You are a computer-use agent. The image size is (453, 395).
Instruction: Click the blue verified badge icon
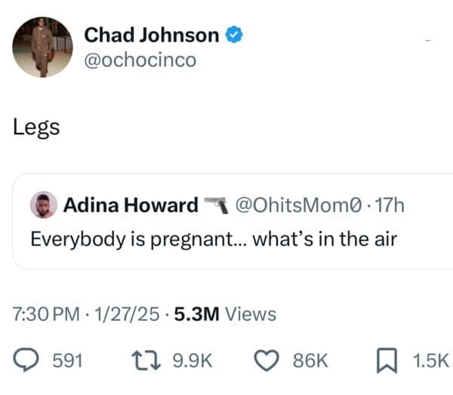click(x=236, y=35)
